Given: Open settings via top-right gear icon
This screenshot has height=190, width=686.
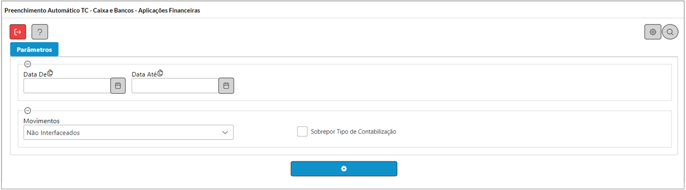Looking at the screenshot, I should click(x=653, y=32).
